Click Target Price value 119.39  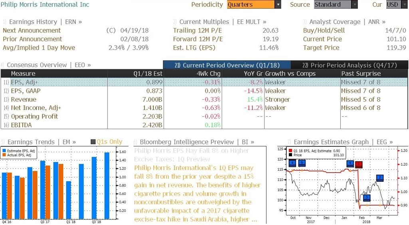pos(397,48)
